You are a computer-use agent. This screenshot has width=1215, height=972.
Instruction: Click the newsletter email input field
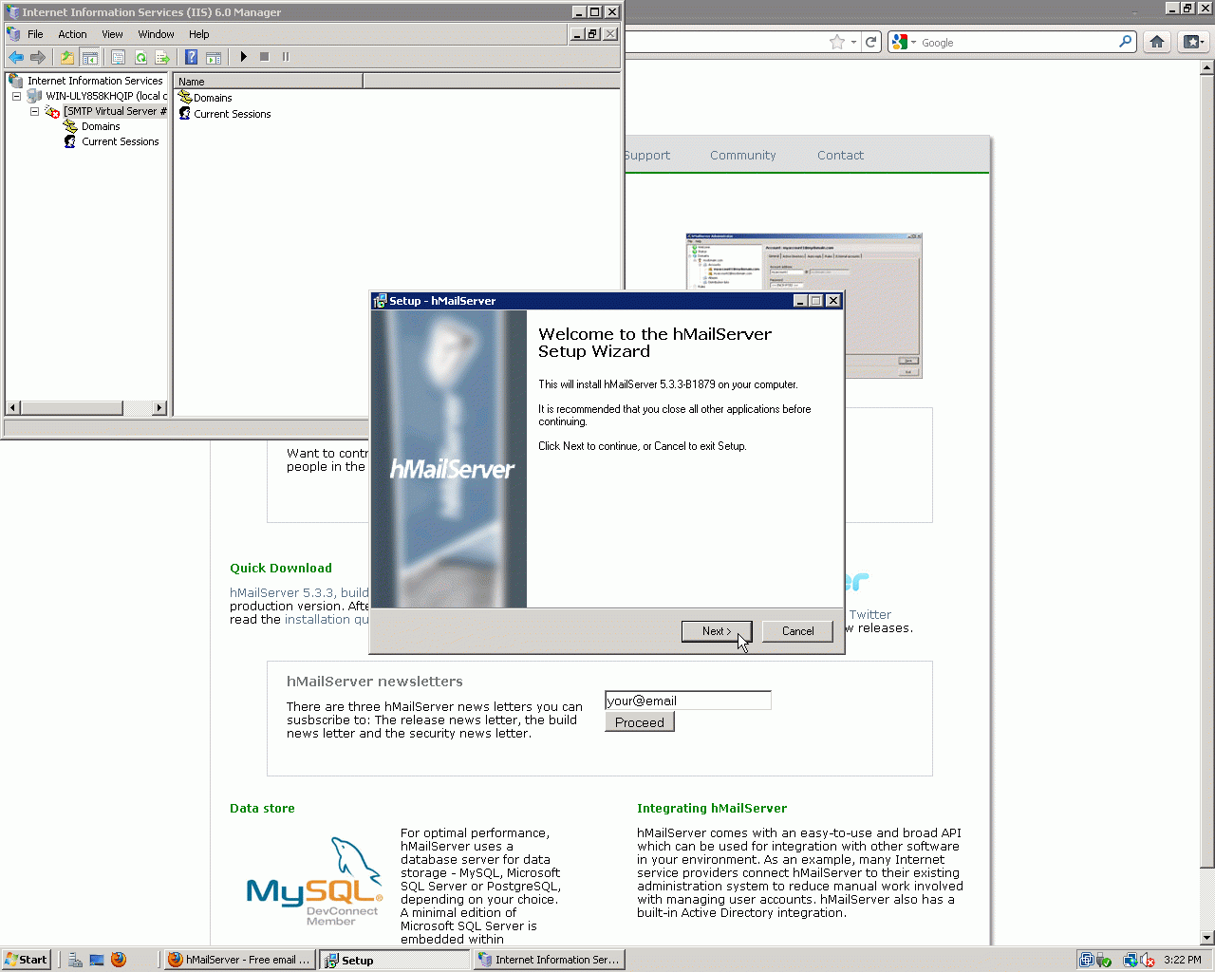(x=688, y=701)
